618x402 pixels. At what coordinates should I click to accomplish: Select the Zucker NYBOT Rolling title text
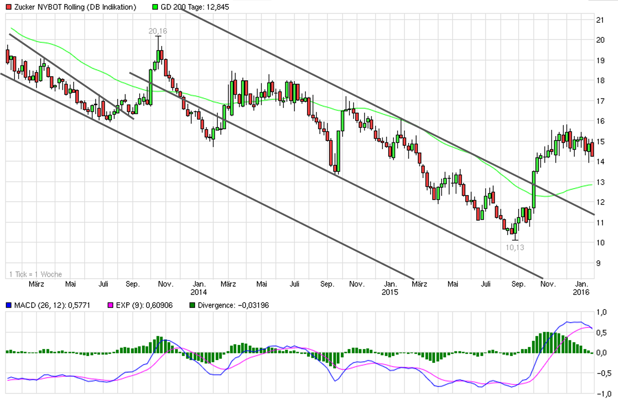(x=75, y=7)
